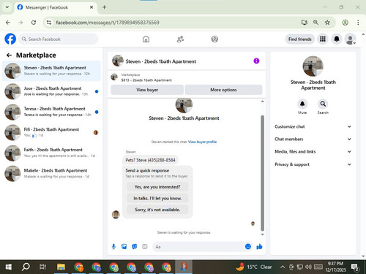Open the browser zoom magnifier icon

[x=315, y=23]
